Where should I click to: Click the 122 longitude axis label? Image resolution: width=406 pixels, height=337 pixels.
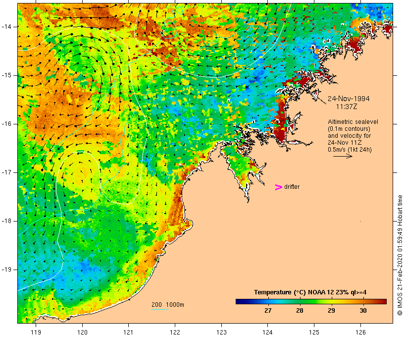tap(175, 332)
